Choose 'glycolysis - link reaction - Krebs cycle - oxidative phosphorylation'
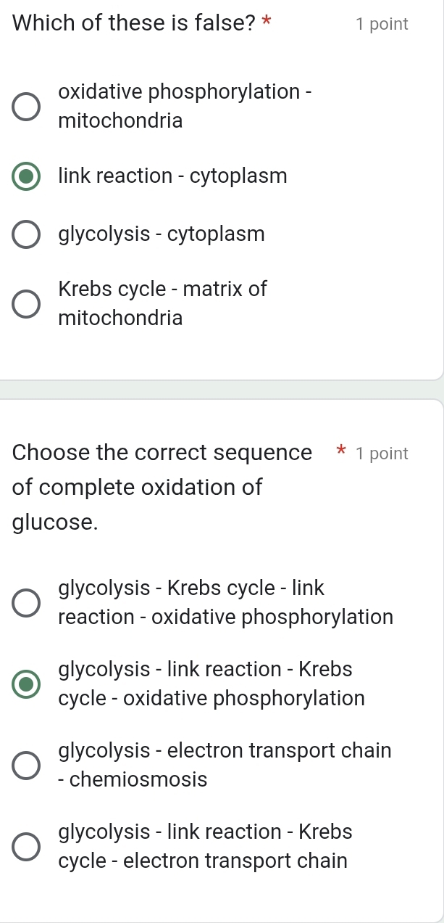Image resolution: width=444 pixels, height=923 pixels. [26, 683]
